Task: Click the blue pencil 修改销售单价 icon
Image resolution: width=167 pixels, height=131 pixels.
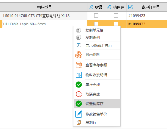Action: pyautogui.click(x=79, y=114)
